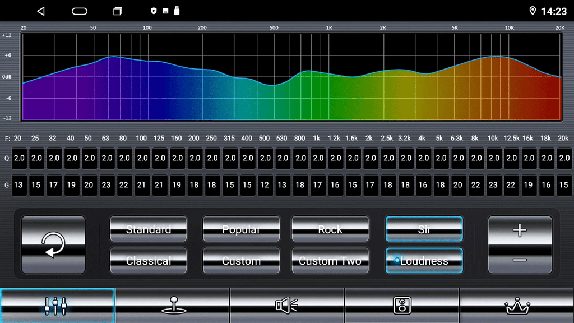Select the gain cell for 4k band

(423, 185)
